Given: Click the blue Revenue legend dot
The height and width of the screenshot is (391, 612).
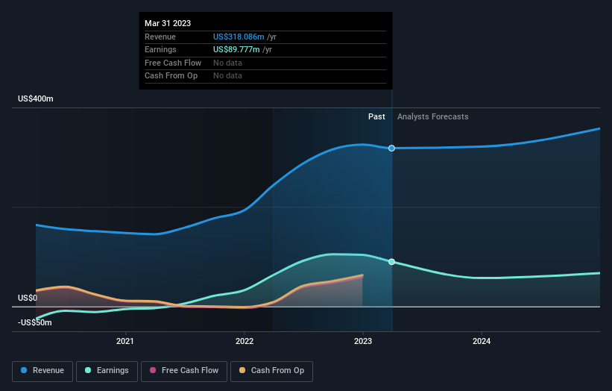Looking at the screenshot, I should pyautogui.click(x=24, y=370).
